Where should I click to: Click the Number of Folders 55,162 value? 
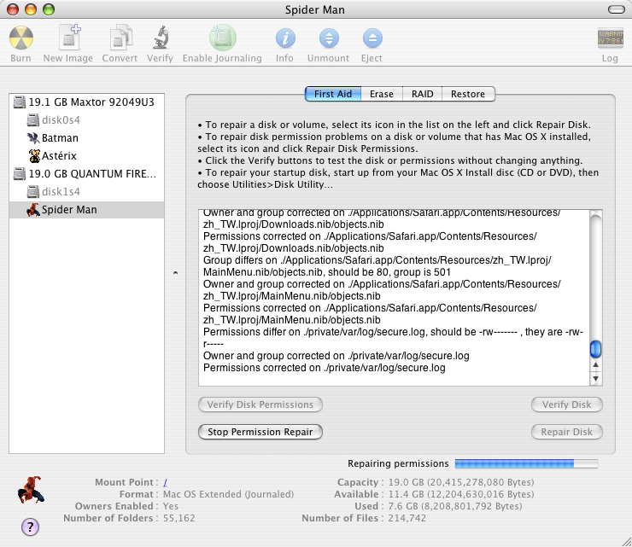tap(179, 518)
